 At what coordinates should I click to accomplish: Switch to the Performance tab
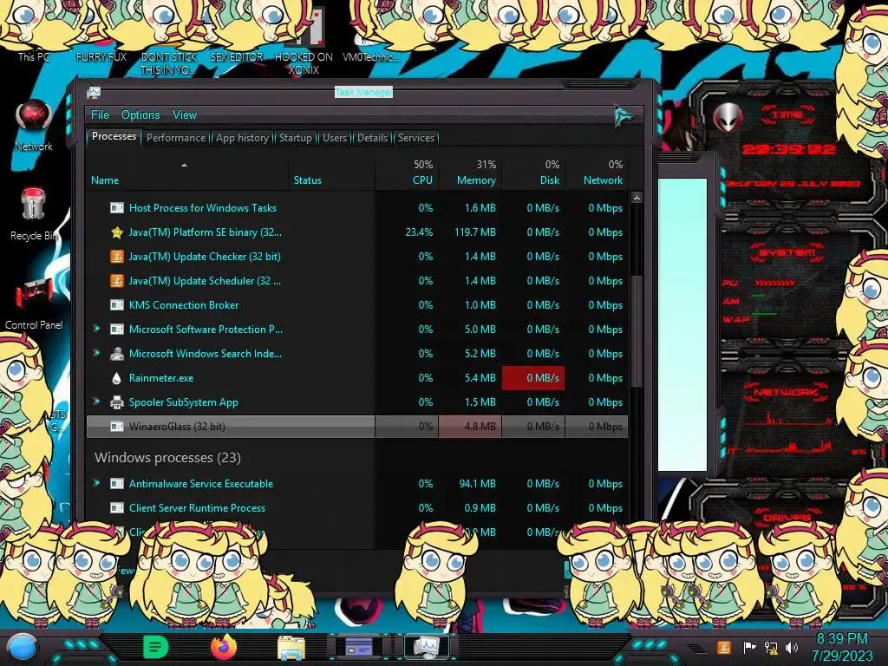tap(176, 138)
